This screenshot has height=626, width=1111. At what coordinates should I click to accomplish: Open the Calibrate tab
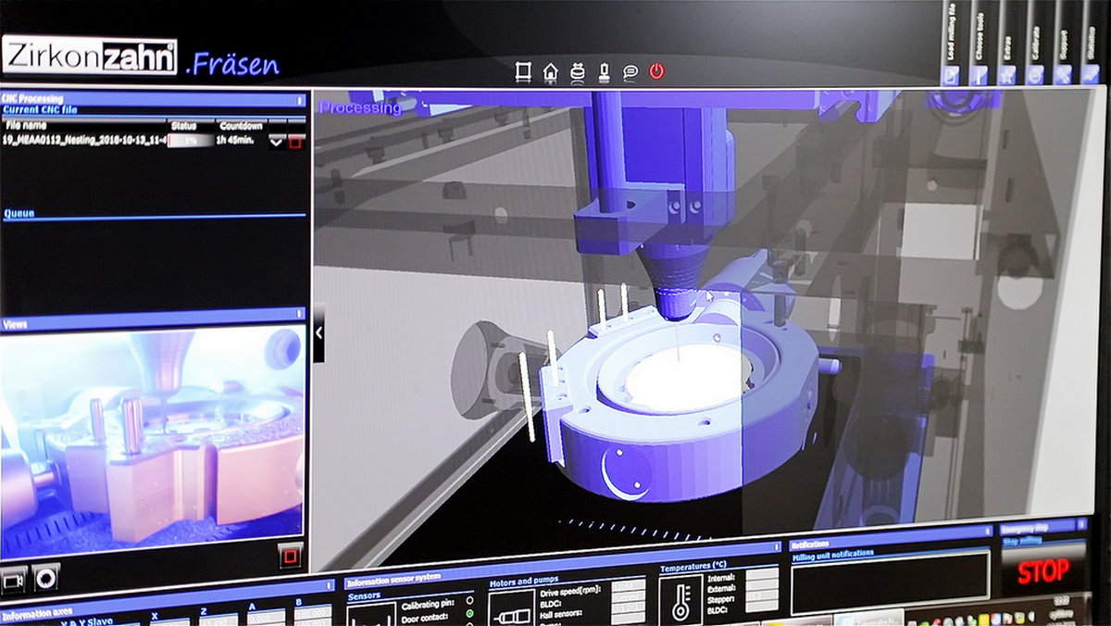[1036, 44]
